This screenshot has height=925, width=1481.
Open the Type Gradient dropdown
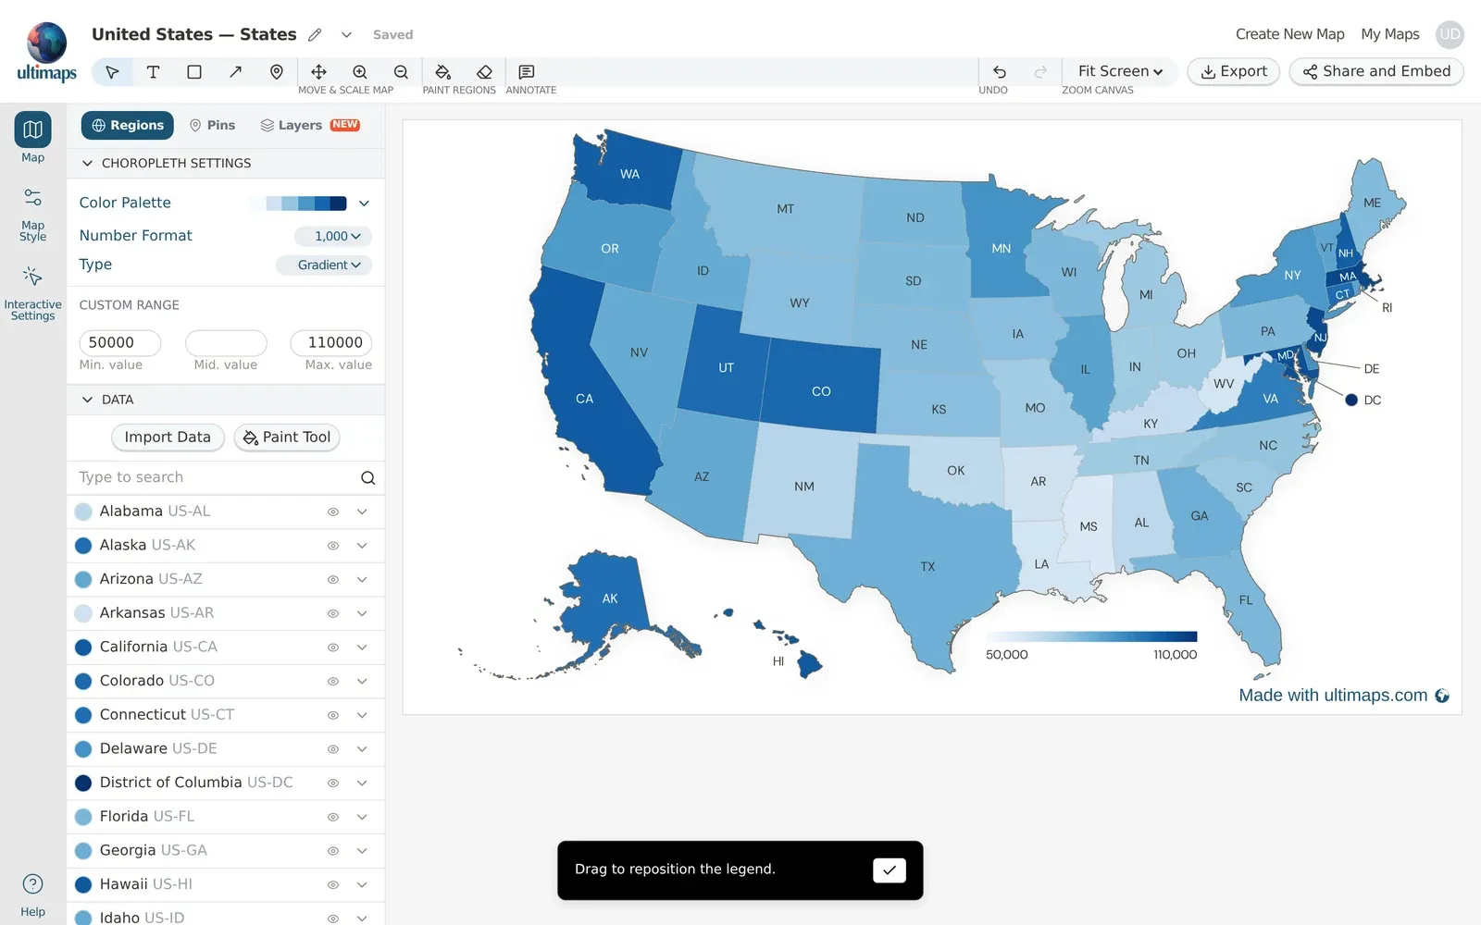[324, 265]
